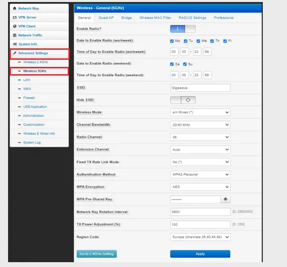Screen dimensions: 287x267
Task: Click weekend end minute field showing 59
Action: [x=207, y=75]
